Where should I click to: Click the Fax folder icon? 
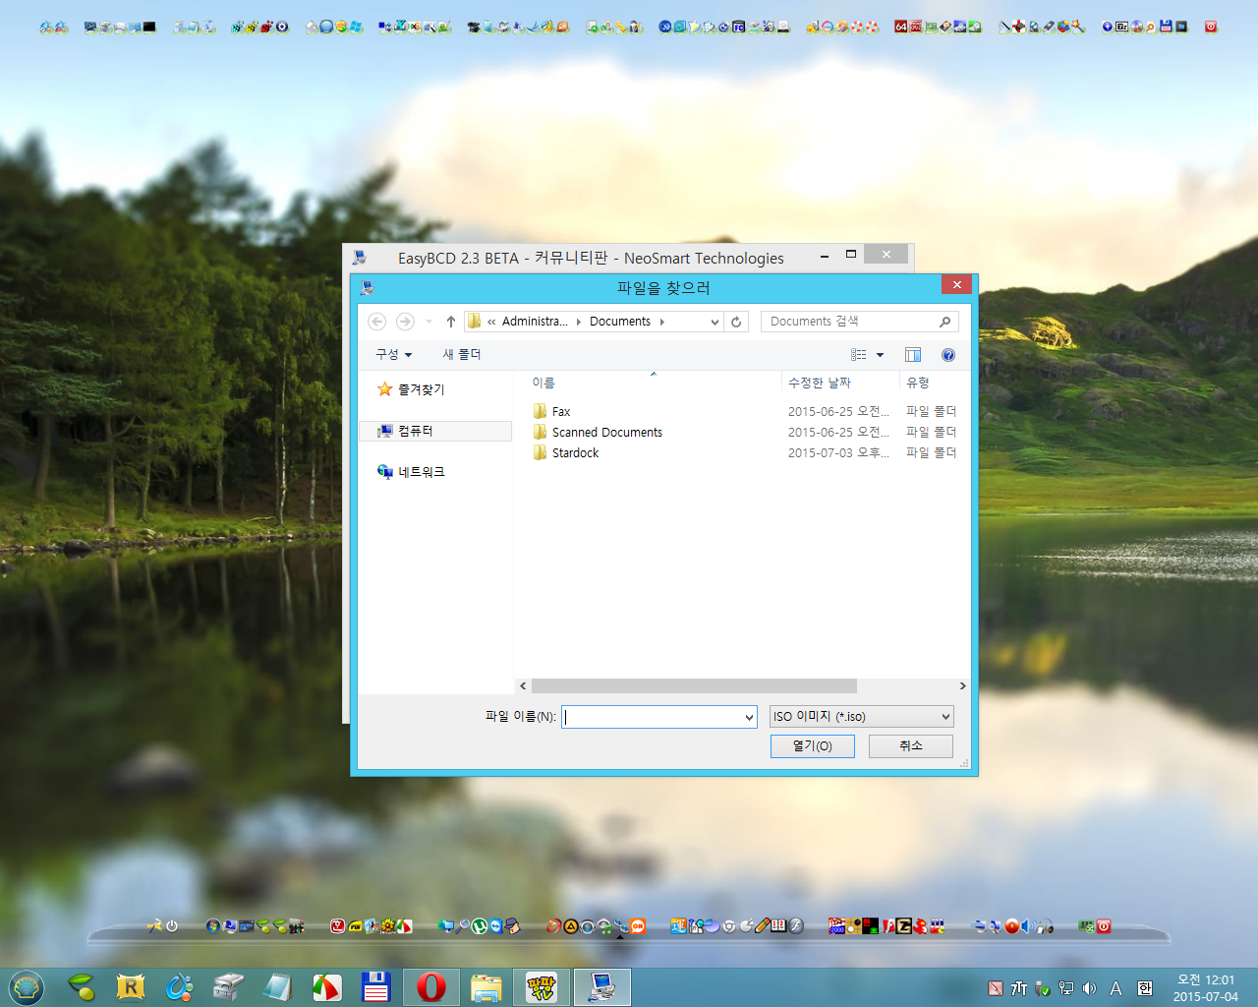click(540, 411)
